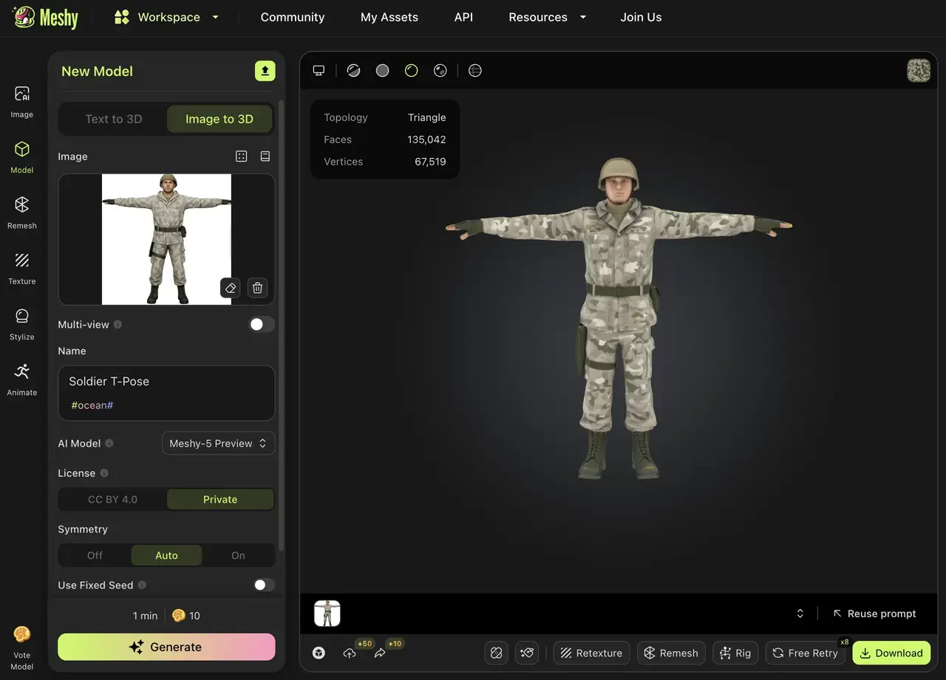This screenshot has width=946, height=680.
Task: Go to the Community page
Action: pyautogui.click(x=292, y=17)
